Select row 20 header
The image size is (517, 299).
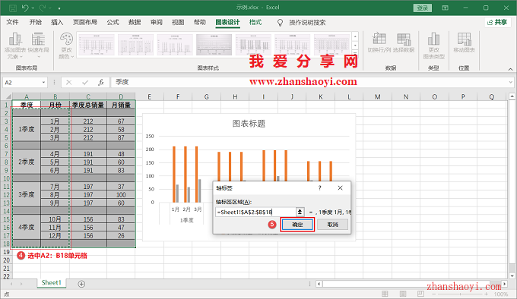[6, 260]
